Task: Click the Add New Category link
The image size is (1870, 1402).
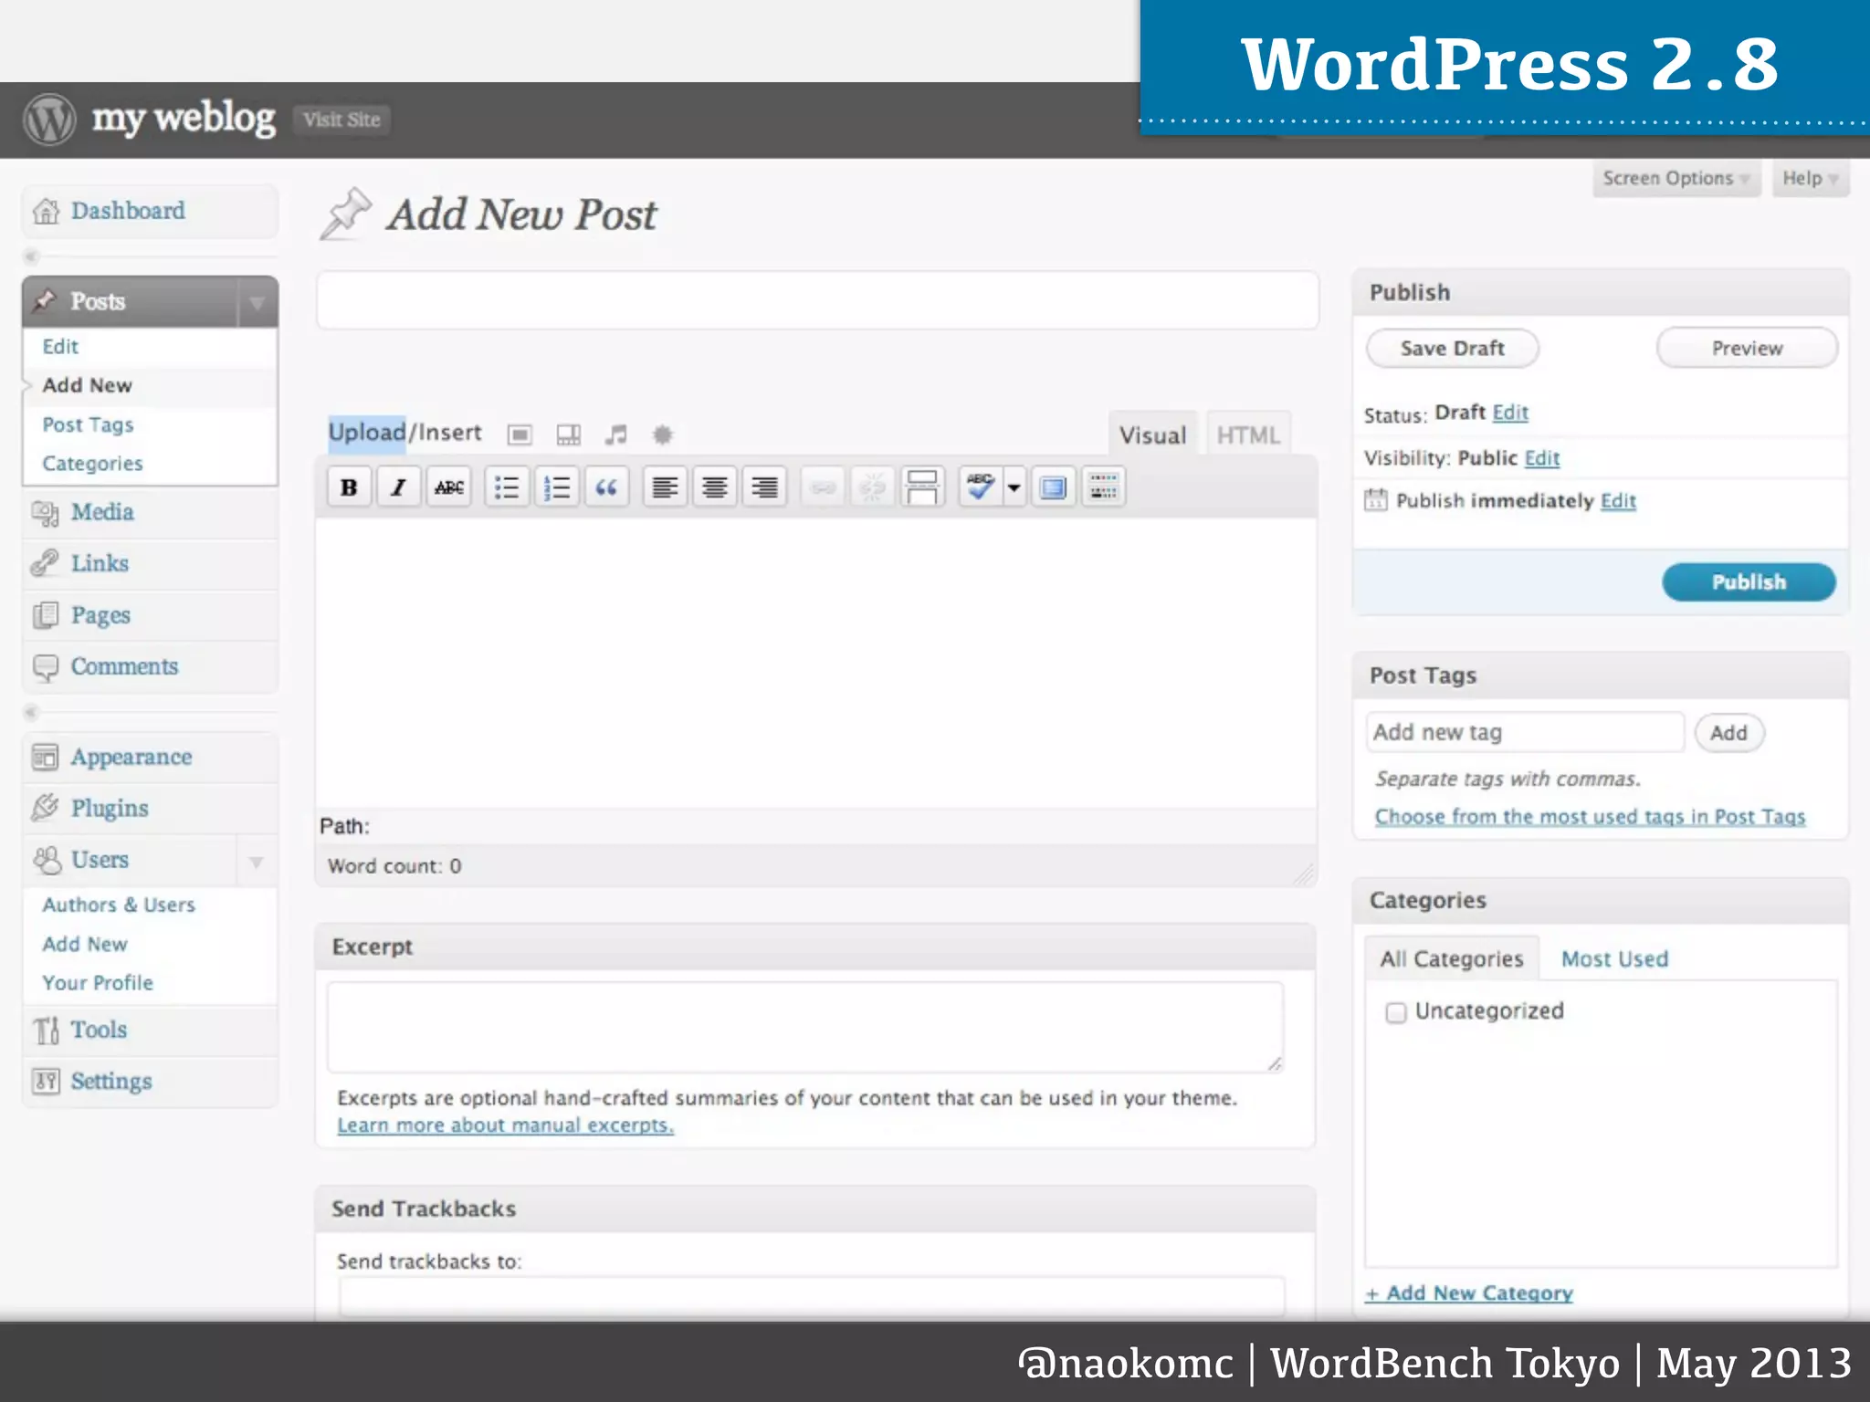Action: (x=1468, y=1292)
